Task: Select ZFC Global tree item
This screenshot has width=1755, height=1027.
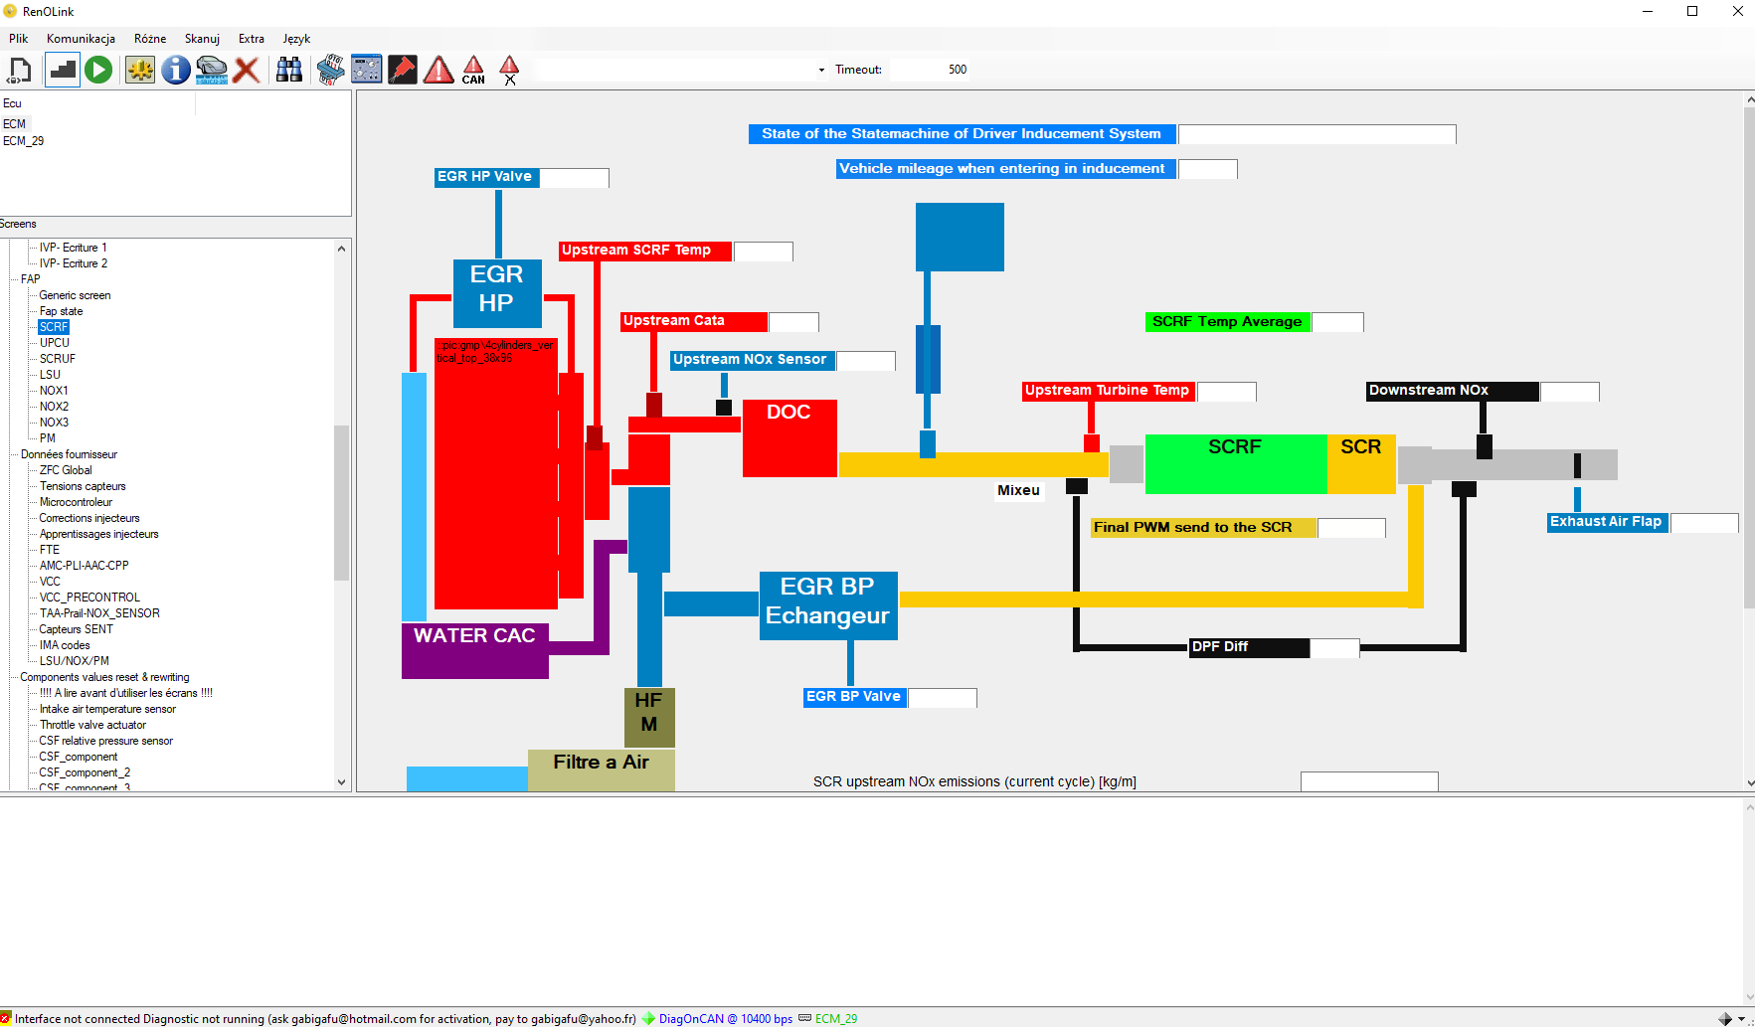Action: pos(66,470)
